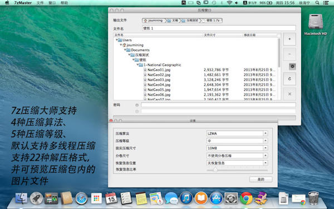Open the 10MB solid block size dropdown
This screenshot has width=334, height=209.
click(237, 148)
